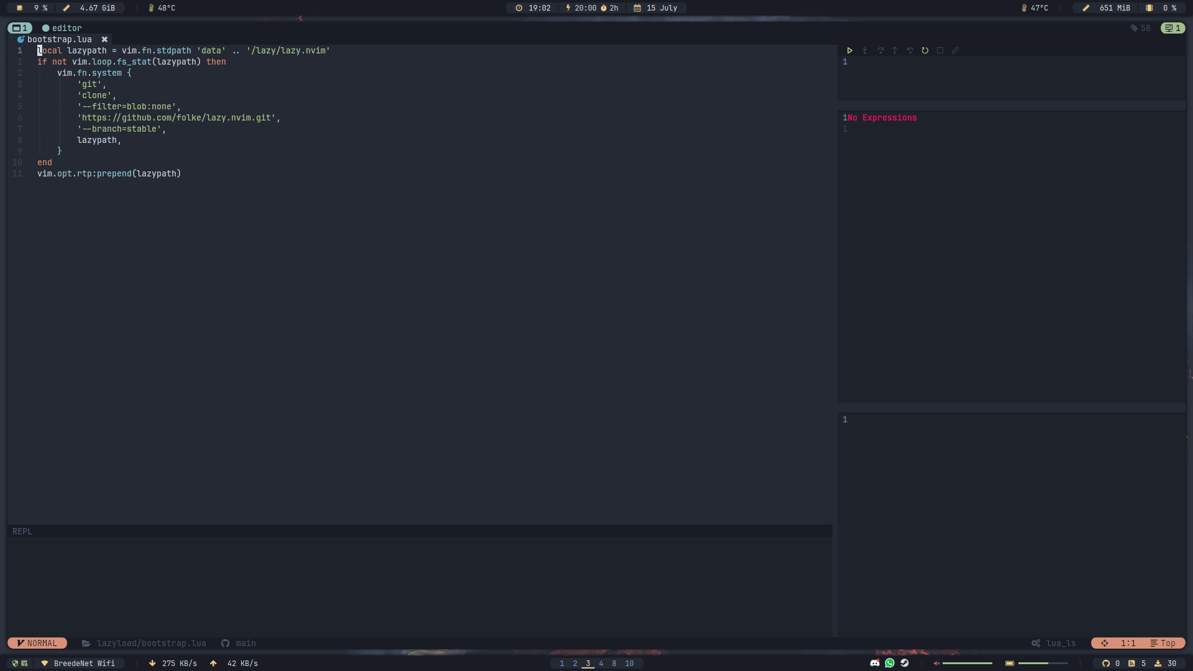Click the lua_ls gears icon in statusline
This screenshot has height=671, width=1193.
[x=1036, y=643]
